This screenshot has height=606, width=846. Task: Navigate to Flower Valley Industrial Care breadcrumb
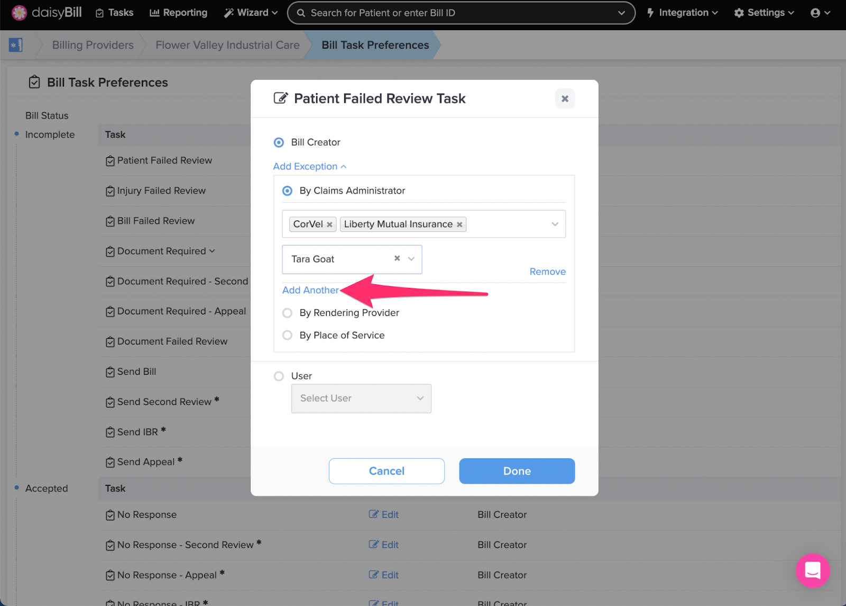click(x=227, y=45)
